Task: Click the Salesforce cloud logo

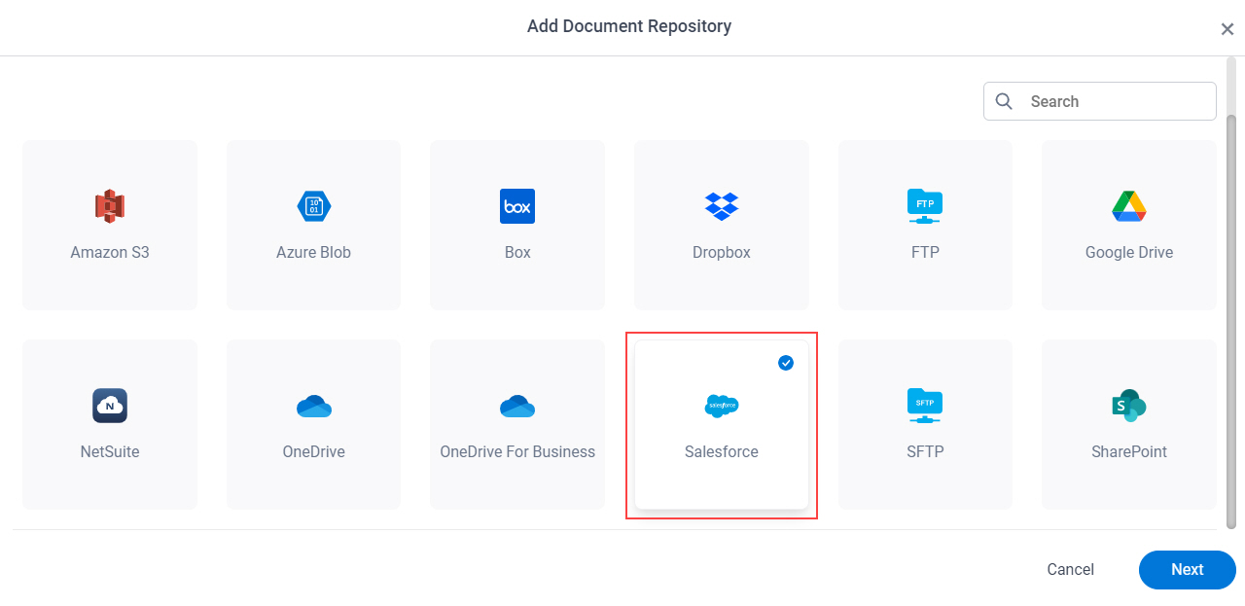Action: click(722, 406)
